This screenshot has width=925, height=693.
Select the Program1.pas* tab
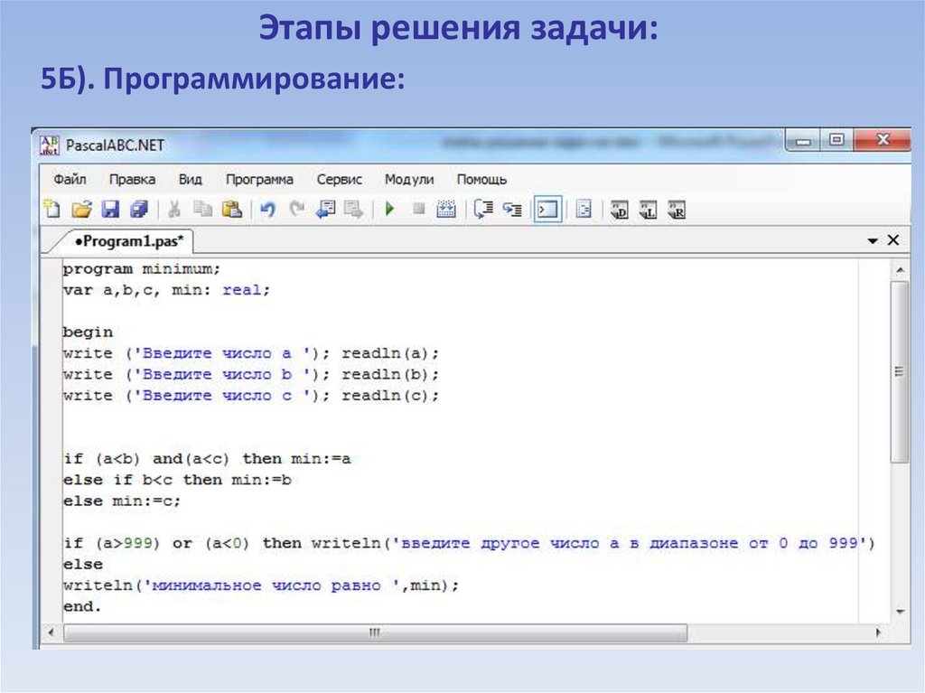128,241
